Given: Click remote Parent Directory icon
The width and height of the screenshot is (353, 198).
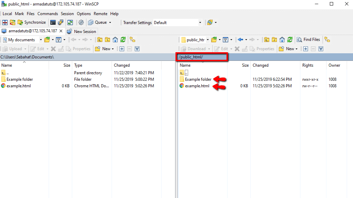Looking at the screenshot, I should [x=266, y=40].
